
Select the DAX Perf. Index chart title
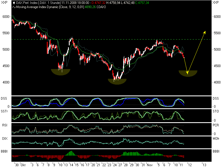pyautogui.click(x=38, y=3)
